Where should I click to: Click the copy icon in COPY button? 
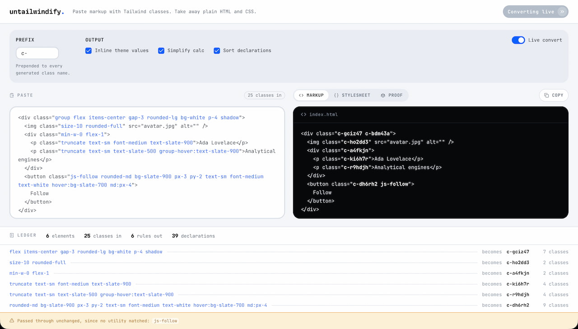click(546, 95)
